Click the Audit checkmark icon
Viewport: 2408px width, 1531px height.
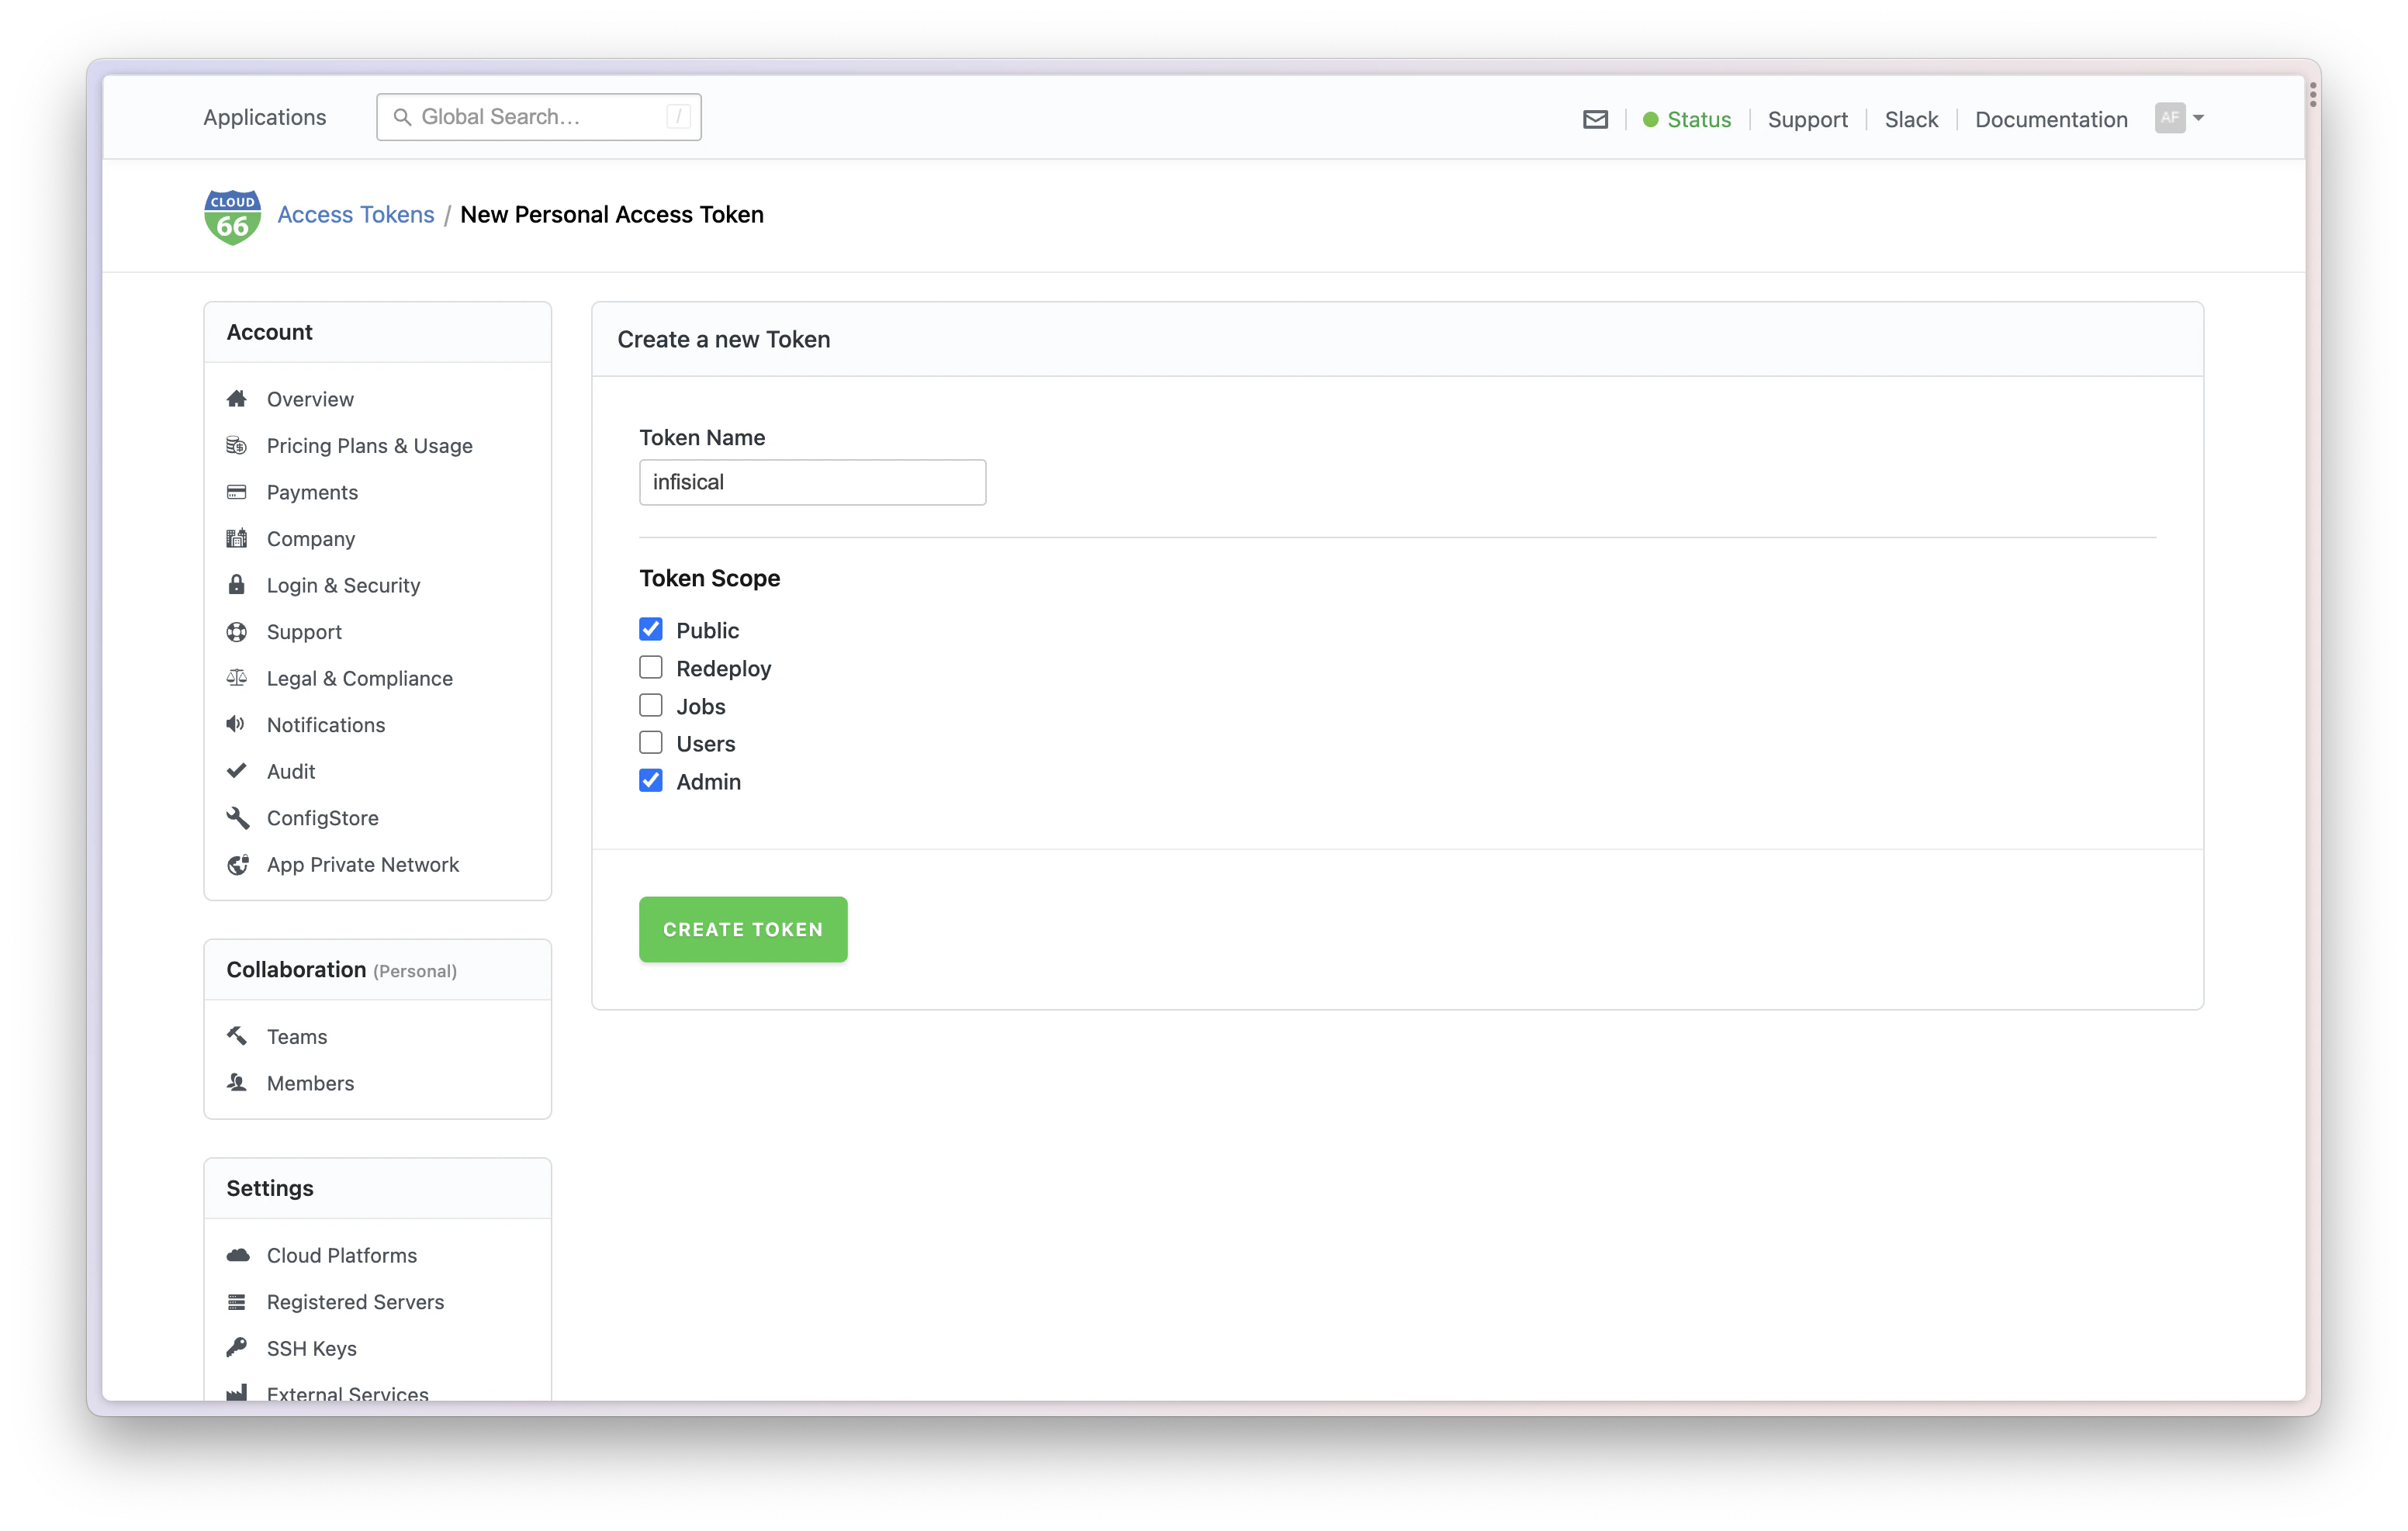(x=237, y=771)
